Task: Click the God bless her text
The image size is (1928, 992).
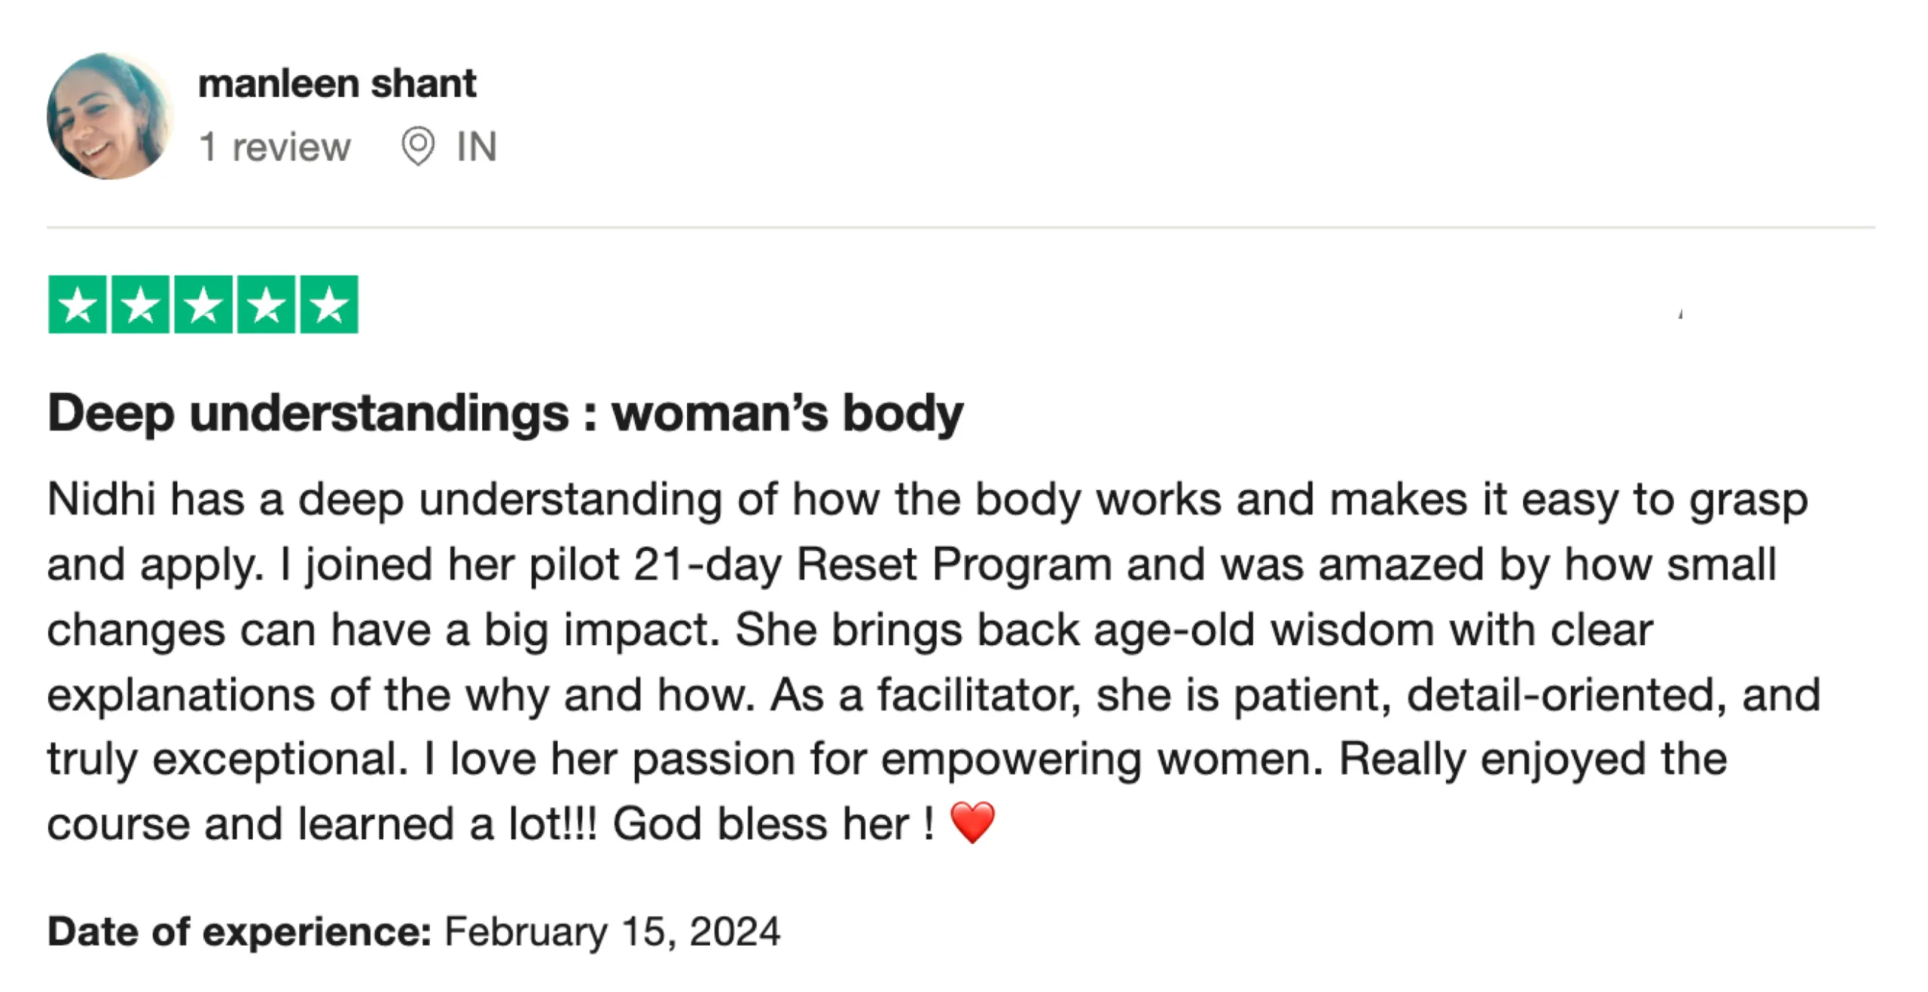Action: pyautogui.click(x=761, y=823)
